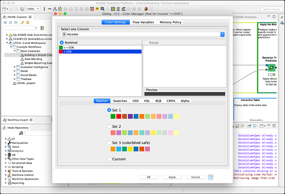Click the Views magnifier category icon
The width and height of the screenshot is (285, 194).
pyautogui.click(x=10, y=147)
